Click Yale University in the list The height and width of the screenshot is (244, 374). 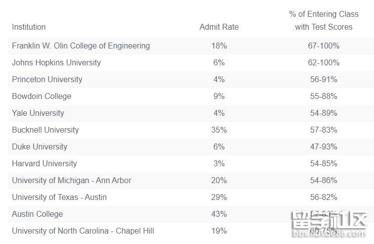38,113
